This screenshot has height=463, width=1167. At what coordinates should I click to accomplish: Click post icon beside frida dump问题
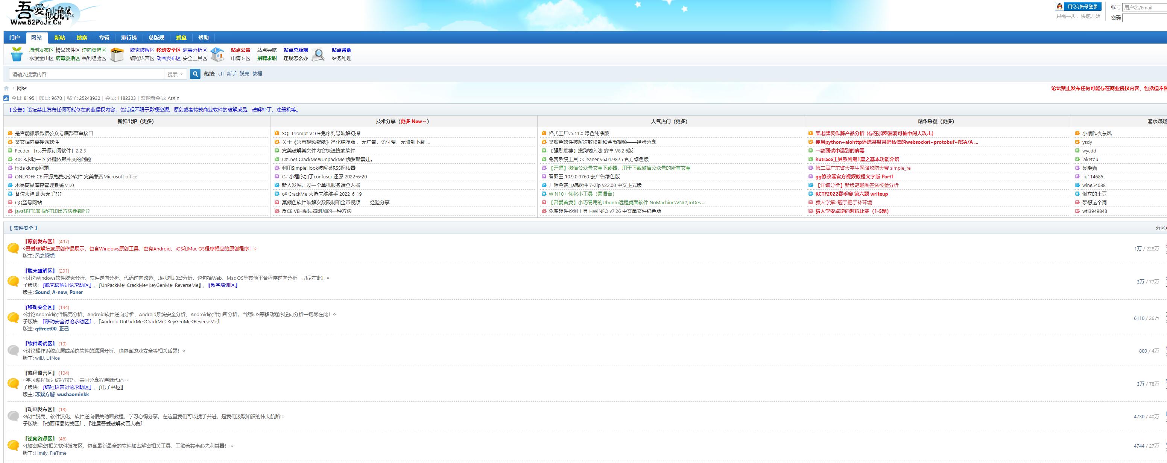coord(11,168)
